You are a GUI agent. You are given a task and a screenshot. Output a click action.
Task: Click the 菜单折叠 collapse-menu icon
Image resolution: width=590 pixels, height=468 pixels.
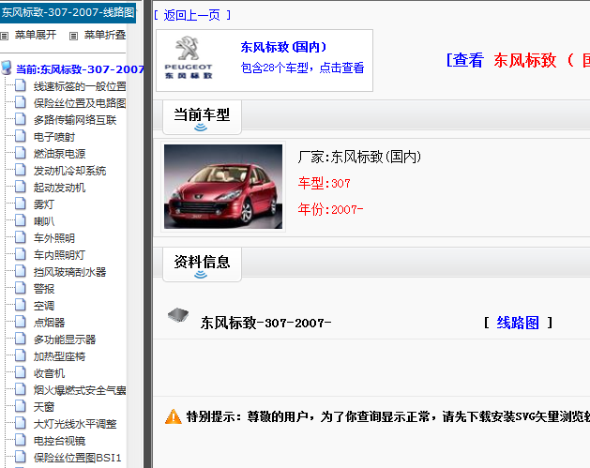click(74, 37)
